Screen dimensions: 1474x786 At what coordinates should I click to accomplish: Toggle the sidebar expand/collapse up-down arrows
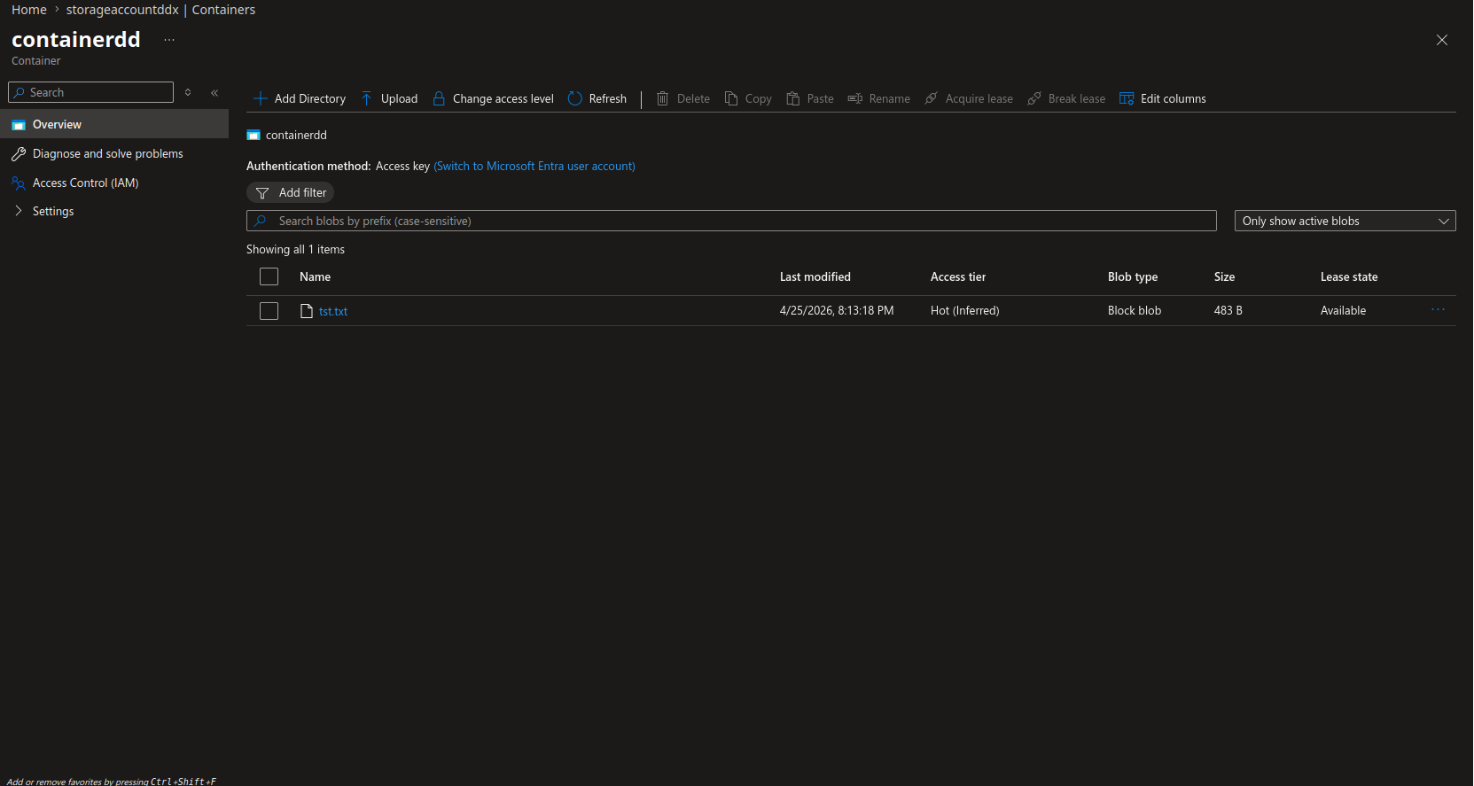click(x=188, y=92)
